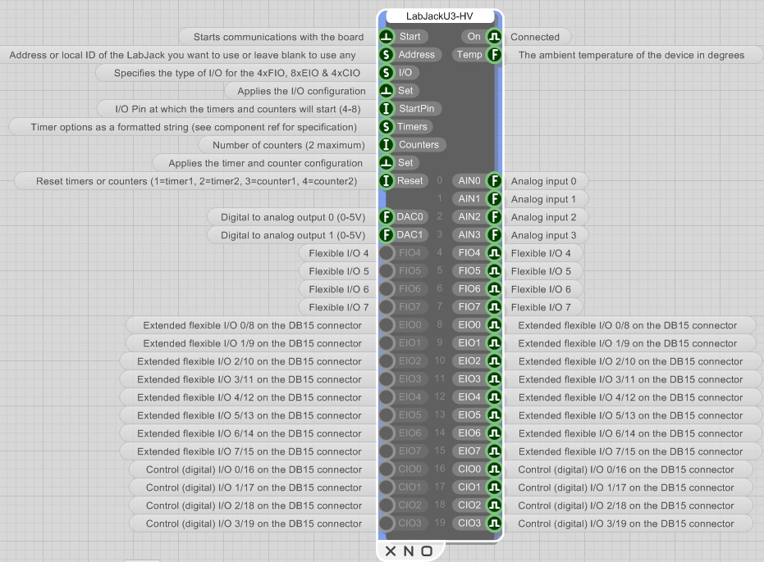Click the Counters integer input connector
Screen dimensions: 764x562
(x=387, y=144)
